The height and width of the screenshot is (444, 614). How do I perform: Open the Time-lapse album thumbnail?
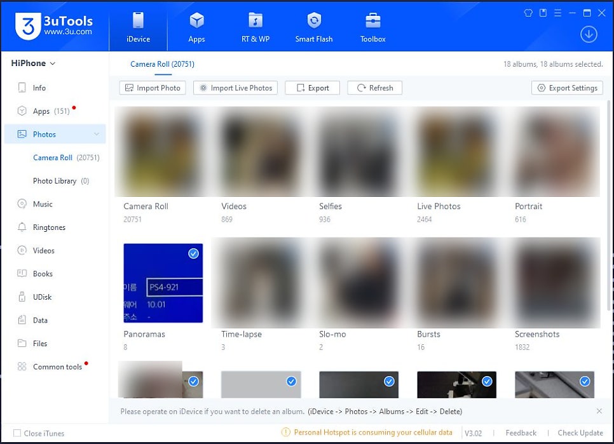pos(261,283)
